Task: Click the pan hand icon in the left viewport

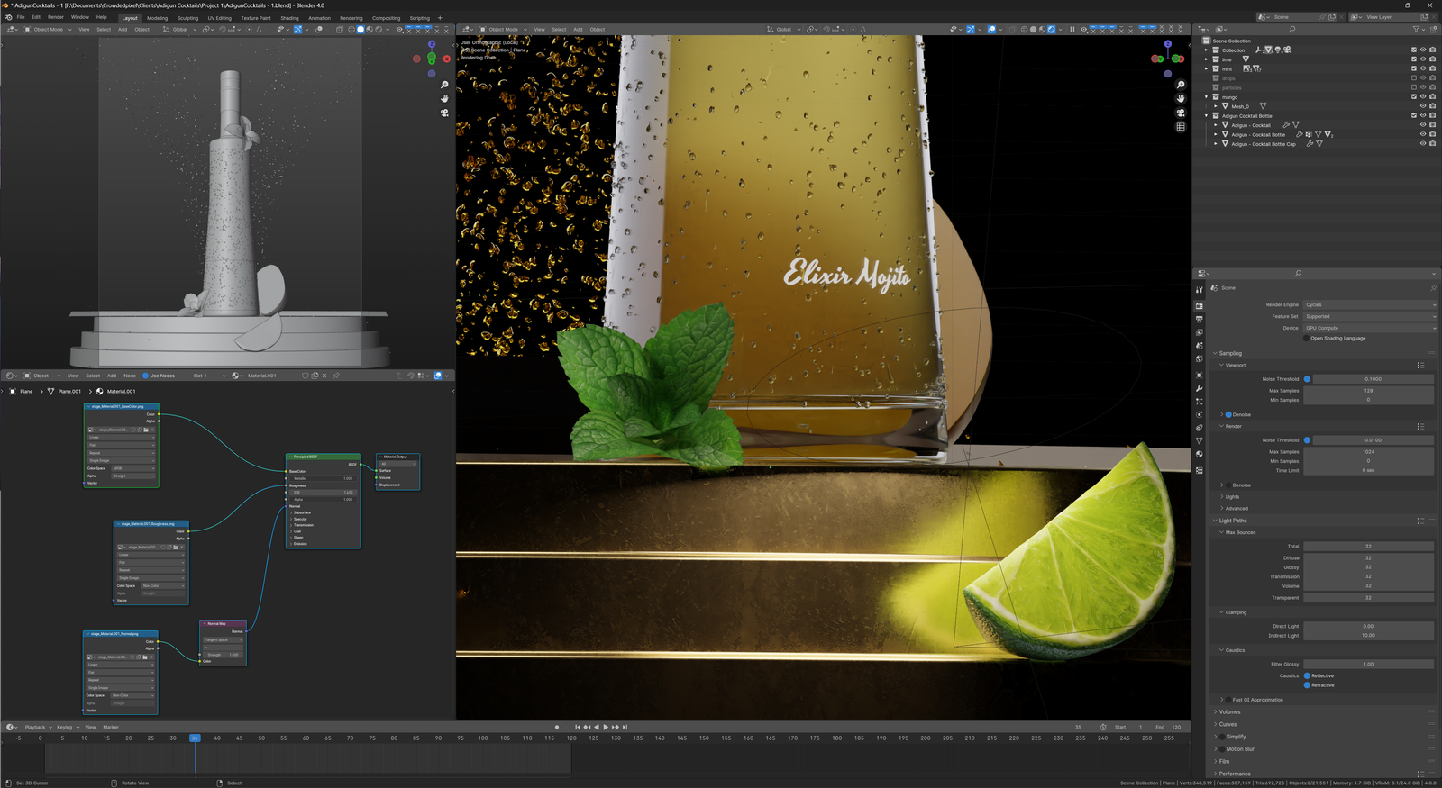Action: point(444,98)
